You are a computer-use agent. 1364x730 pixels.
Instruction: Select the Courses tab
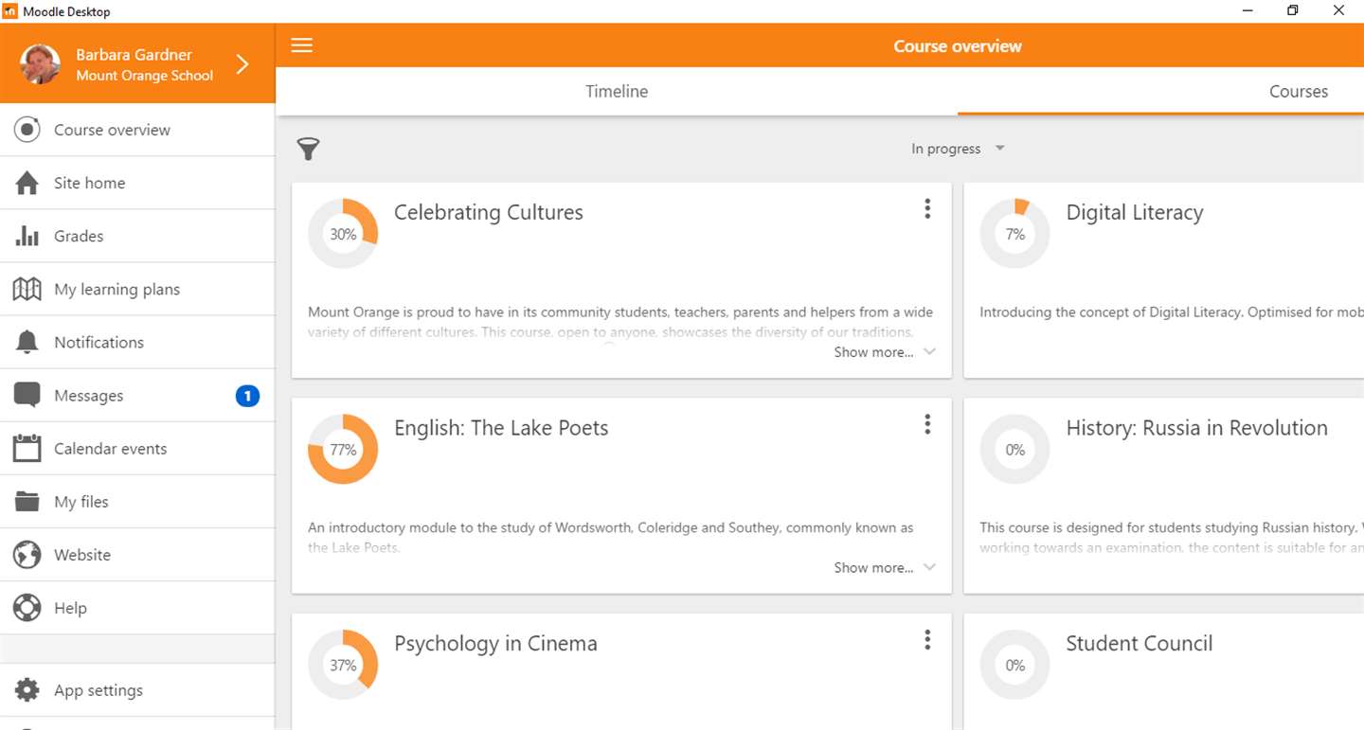(x=1298, y=92)
